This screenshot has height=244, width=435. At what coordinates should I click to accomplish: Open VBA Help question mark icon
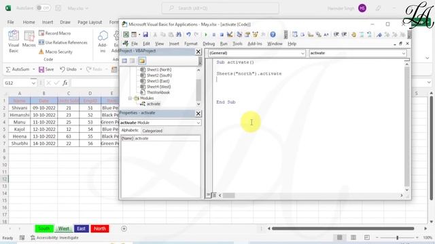tap(273, 35)
